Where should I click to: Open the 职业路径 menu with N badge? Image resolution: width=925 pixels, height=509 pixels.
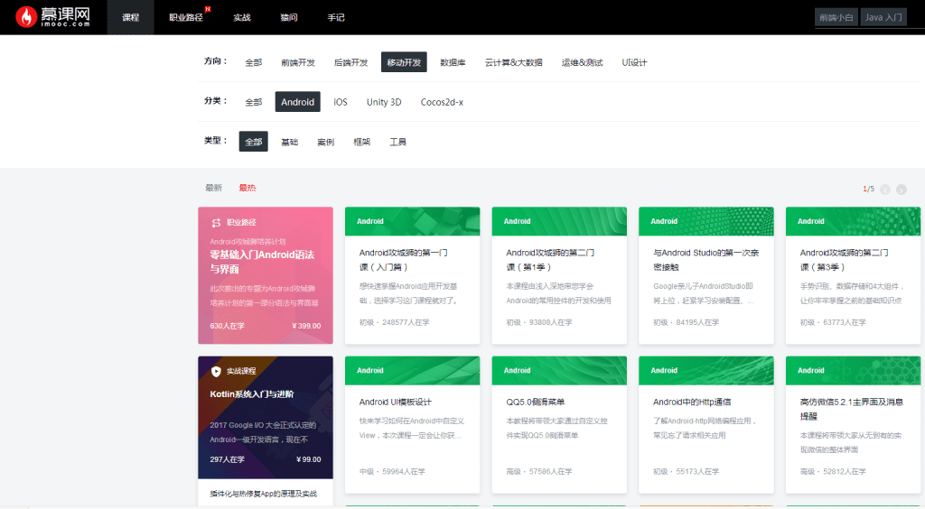(186, 17)
